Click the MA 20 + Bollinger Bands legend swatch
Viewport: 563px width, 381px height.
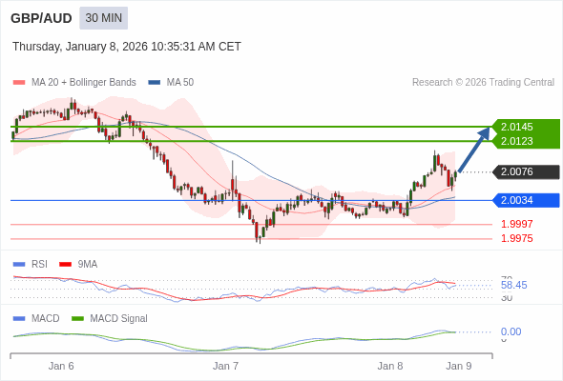point(19,83)
